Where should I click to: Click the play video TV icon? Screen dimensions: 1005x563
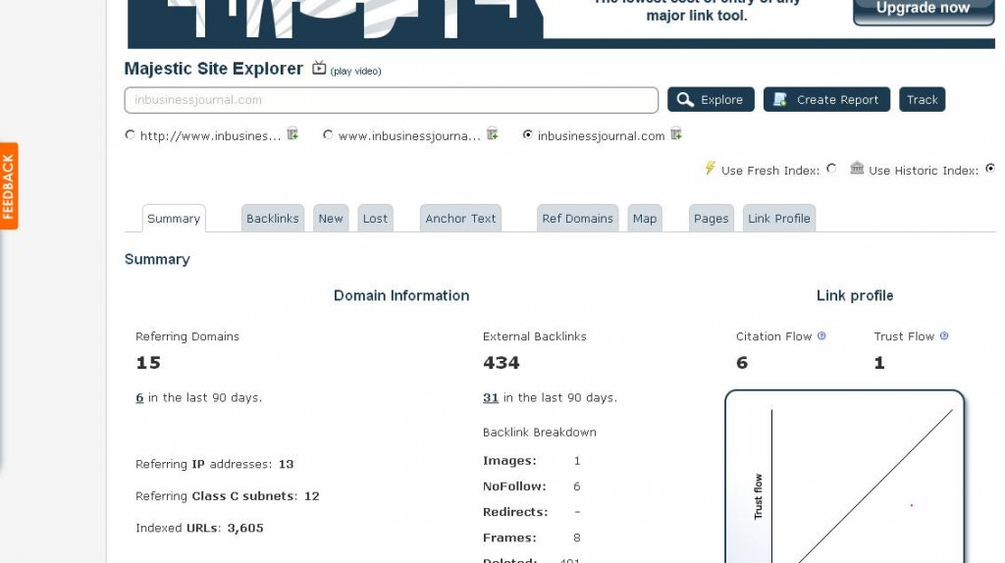pos(319,68)
